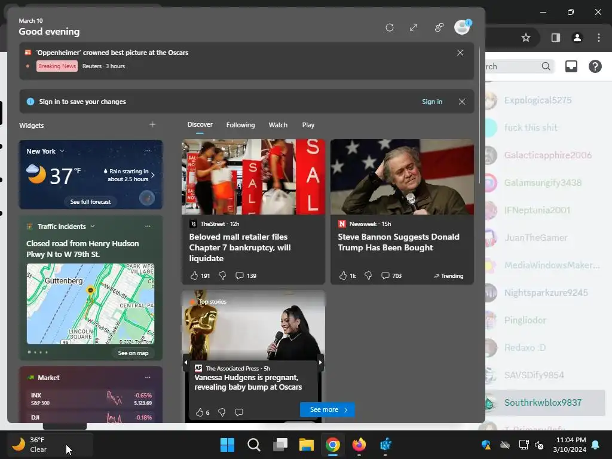This screenshot has height=459, width=612.
Task: Expand widgets board to full view
Action: 414,27
